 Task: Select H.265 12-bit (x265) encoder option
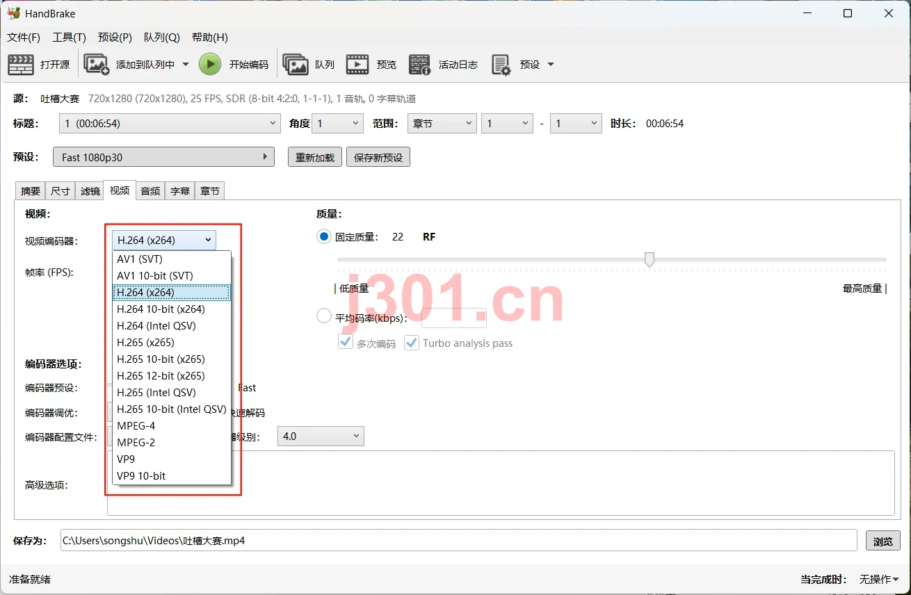(x=172, y=376)
